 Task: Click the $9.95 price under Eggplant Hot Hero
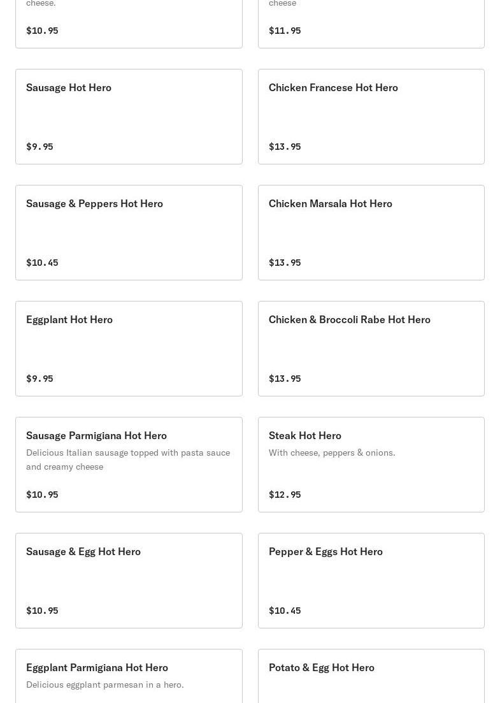tap(39, 379)
